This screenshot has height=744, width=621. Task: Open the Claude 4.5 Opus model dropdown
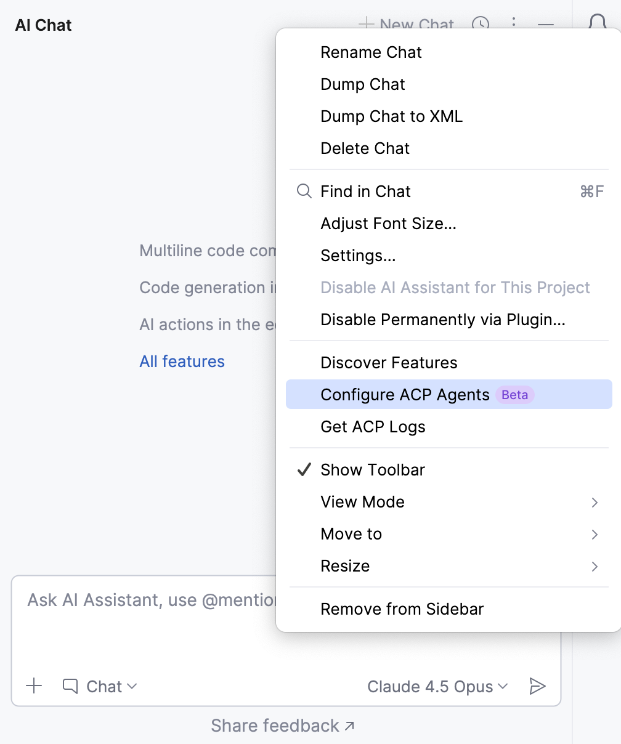pos(437,686)
